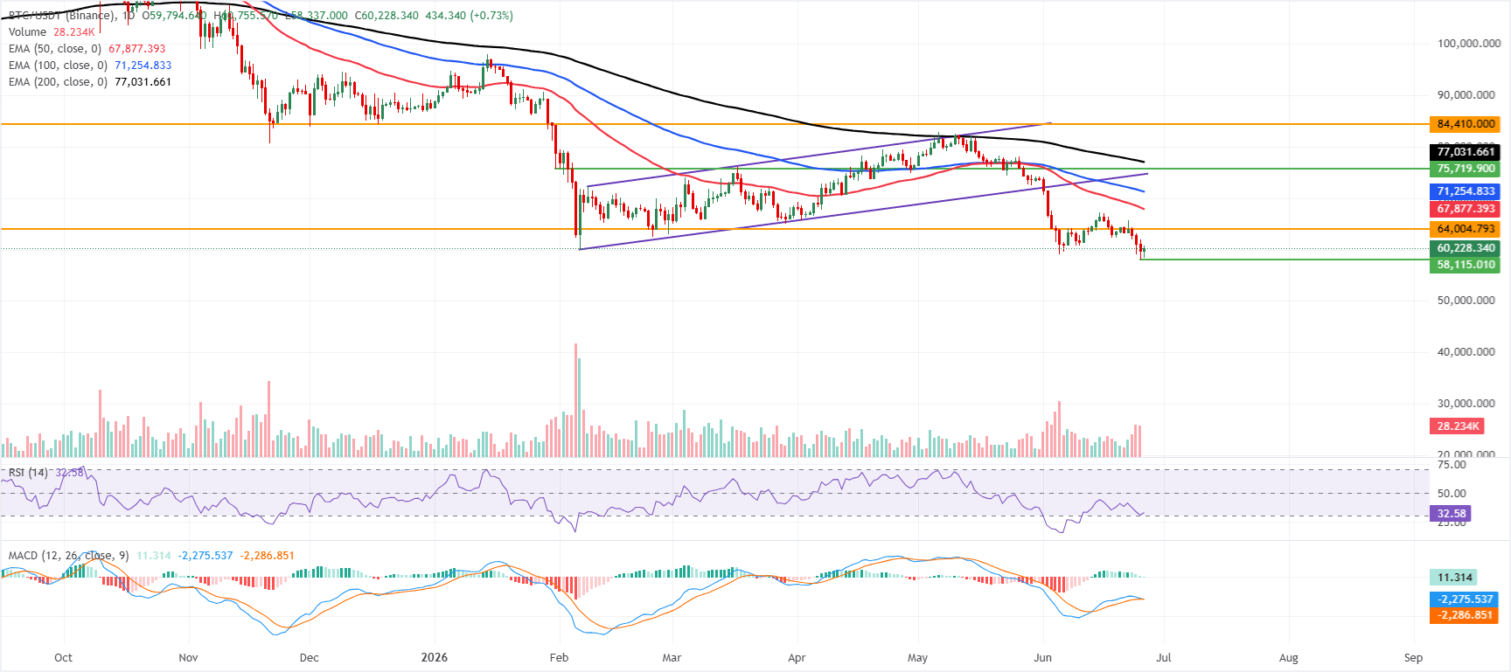Click the blue 71,254.833 price-axis label
Viewport: 1511px width, 672px height.
(1465, 191)
